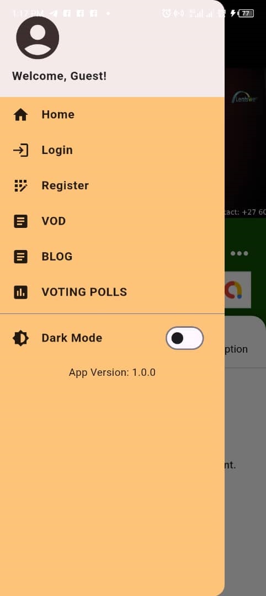Select the Register menu label
Viewport: 266px width, 596px height.
tap(65, 185)
